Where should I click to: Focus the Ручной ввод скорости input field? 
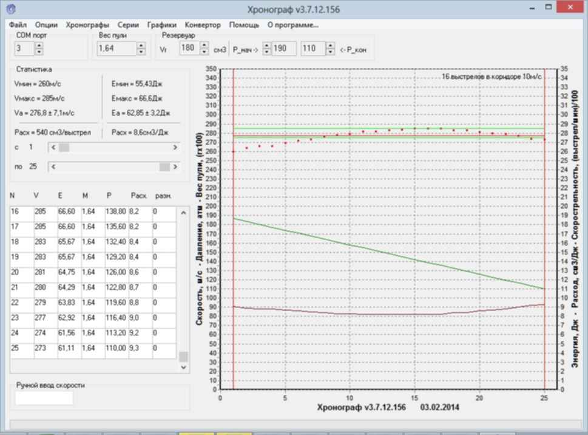(44, 398)
